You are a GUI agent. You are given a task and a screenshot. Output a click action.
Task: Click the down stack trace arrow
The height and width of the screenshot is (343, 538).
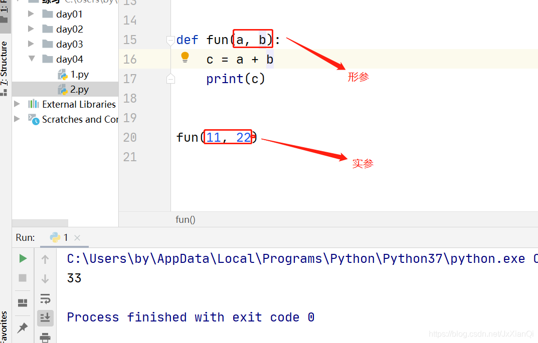pos(45,278)
